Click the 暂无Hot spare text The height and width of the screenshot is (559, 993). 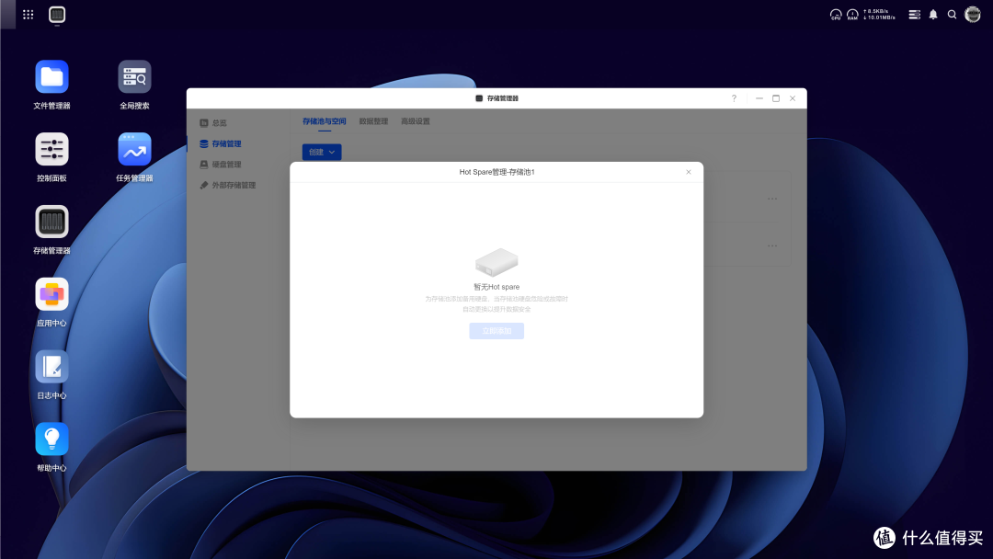click(x=496, y=288)
